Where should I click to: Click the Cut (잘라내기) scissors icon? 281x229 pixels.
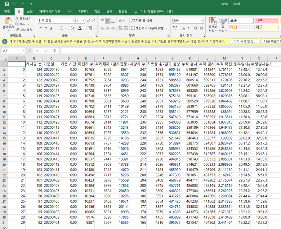click(17, 18)
